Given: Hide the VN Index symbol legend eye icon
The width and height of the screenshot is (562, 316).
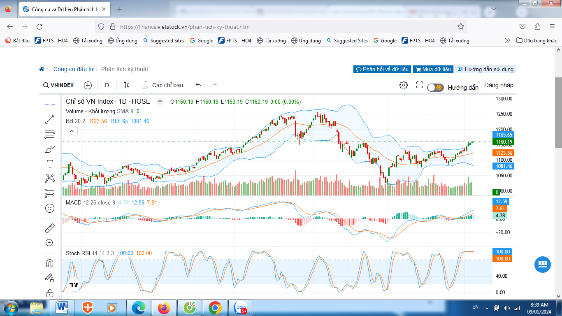Looking at the screenshot, I should [160, 101].
